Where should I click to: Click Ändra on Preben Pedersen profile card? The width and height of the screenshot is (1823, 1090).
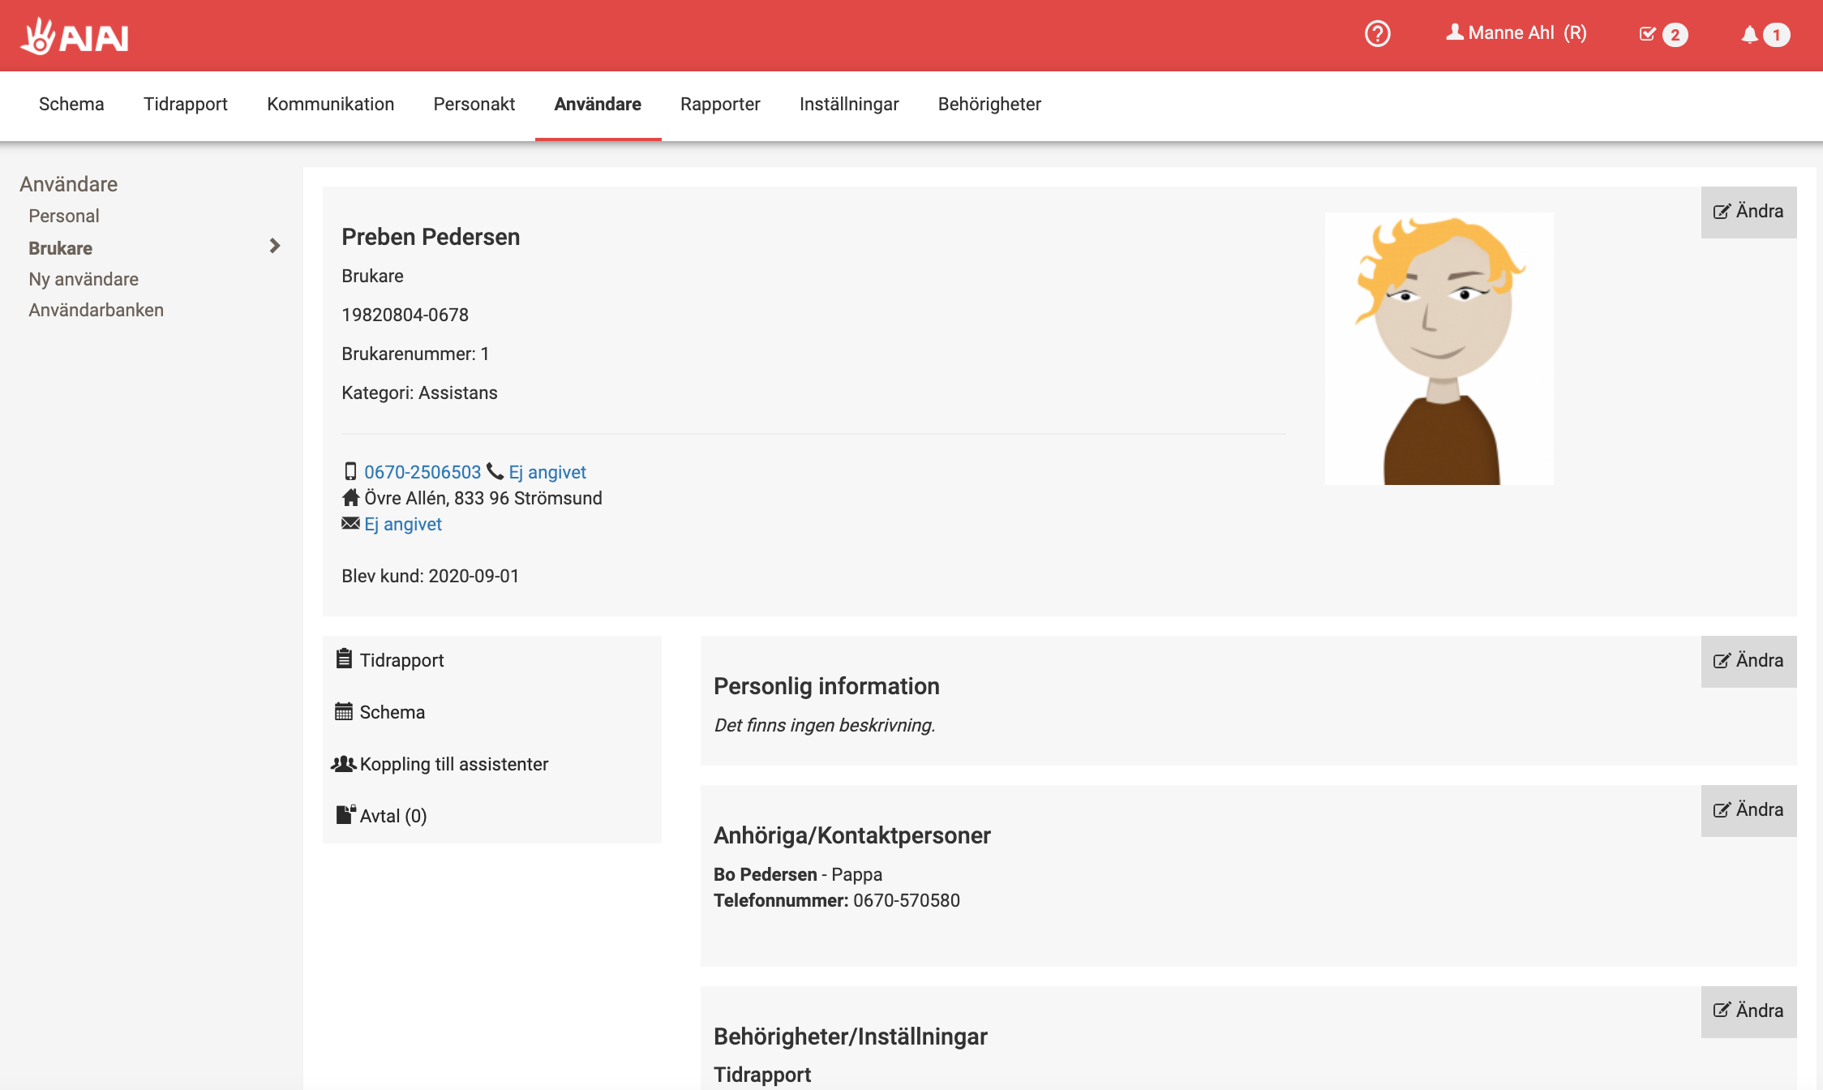tap(1748, 212)
